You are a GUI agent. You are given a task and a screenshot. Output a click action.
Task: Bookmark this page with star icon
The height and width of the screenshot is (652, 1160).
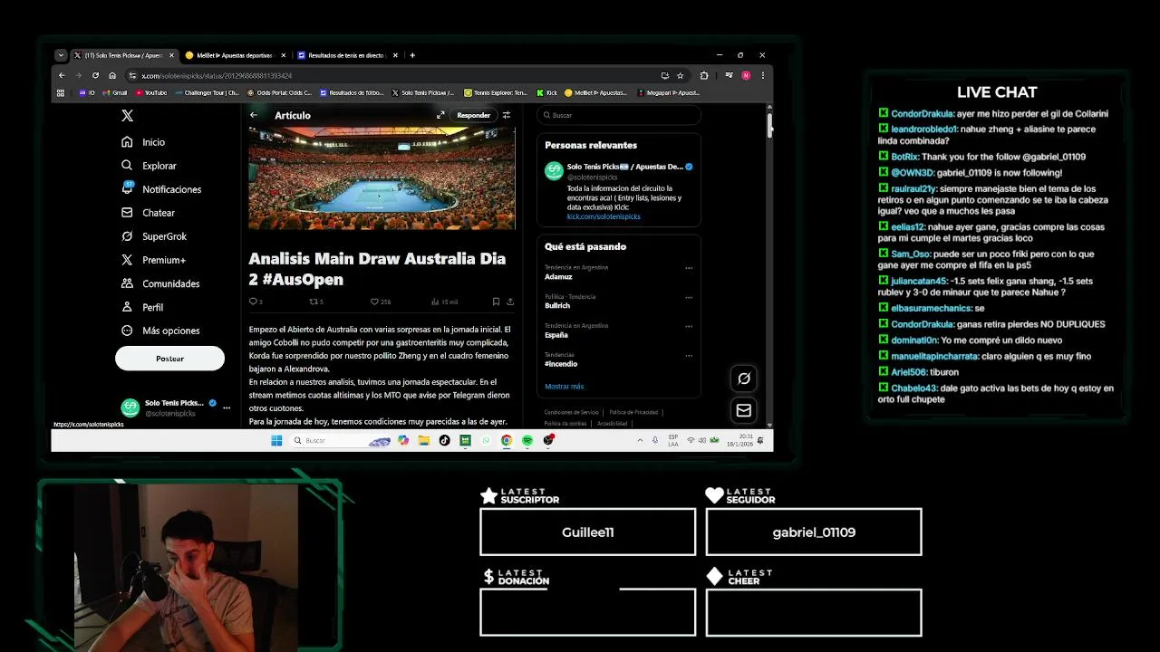680,75
